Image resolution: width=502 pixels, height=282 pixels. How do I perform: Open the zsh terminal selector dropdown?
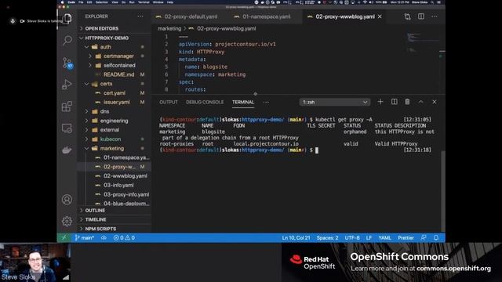point(335,102)
